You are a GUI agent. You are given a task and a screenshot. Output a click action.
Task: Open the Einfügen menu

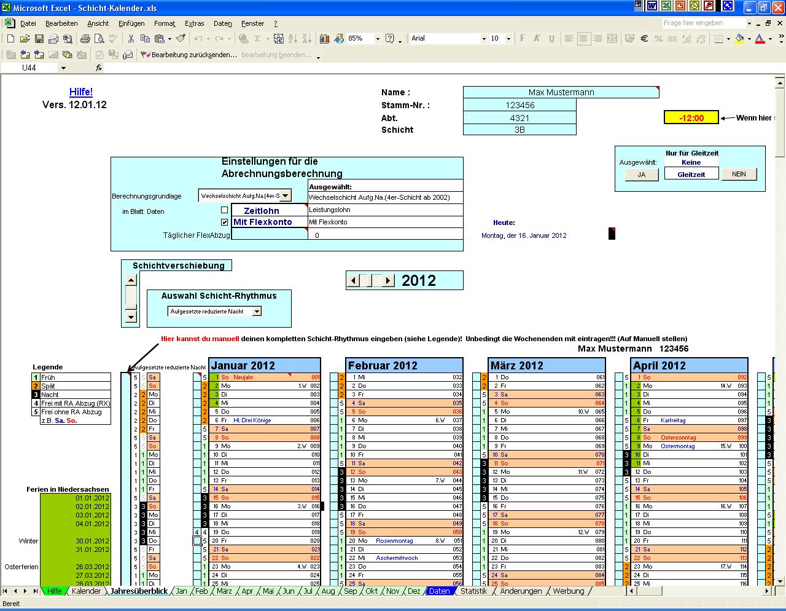pyautogui.click(x=131, y=23)
